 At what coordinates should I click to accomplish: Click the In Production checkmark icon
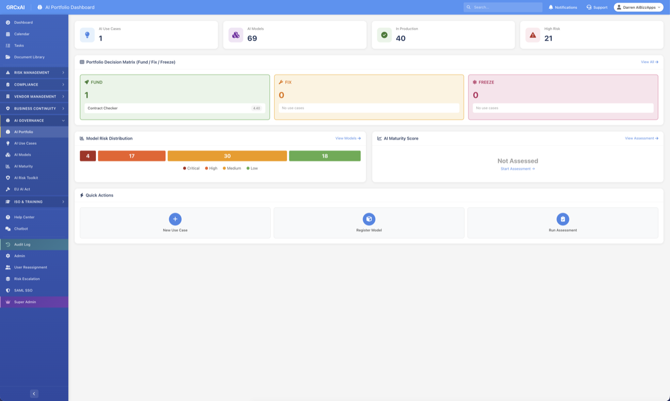[384, 35]
